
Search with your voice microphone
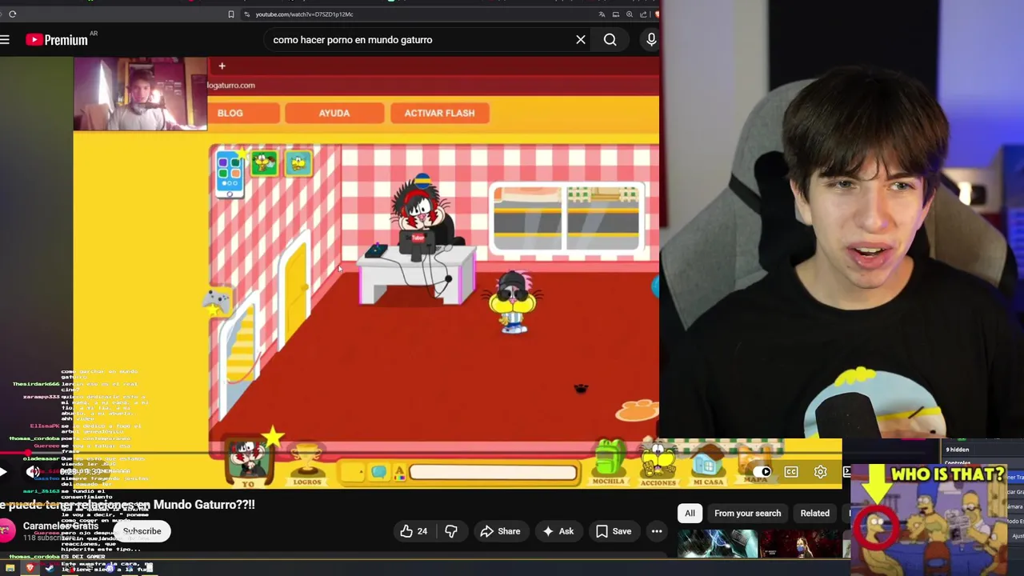651,39
